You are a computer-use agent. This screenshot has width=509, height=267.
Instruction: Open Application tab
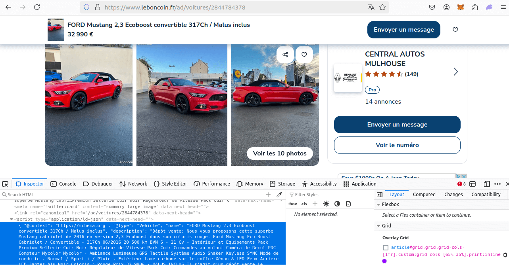pyautogui.click(x=360, y=184)
